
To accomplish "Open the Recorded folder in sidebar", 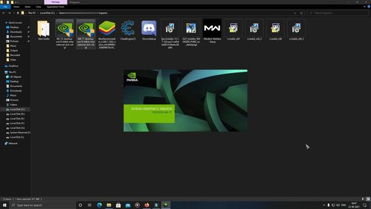I will [15, 55].
